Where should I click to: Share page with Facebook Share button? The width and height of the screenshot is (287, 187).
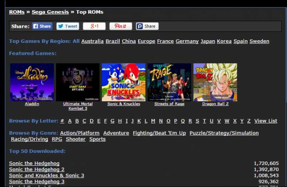[x=42, y=26]
